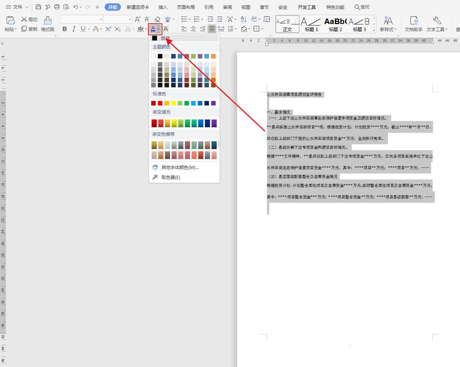
Task: Toggle Bold formatting
Action: click(x=65, y=29)
